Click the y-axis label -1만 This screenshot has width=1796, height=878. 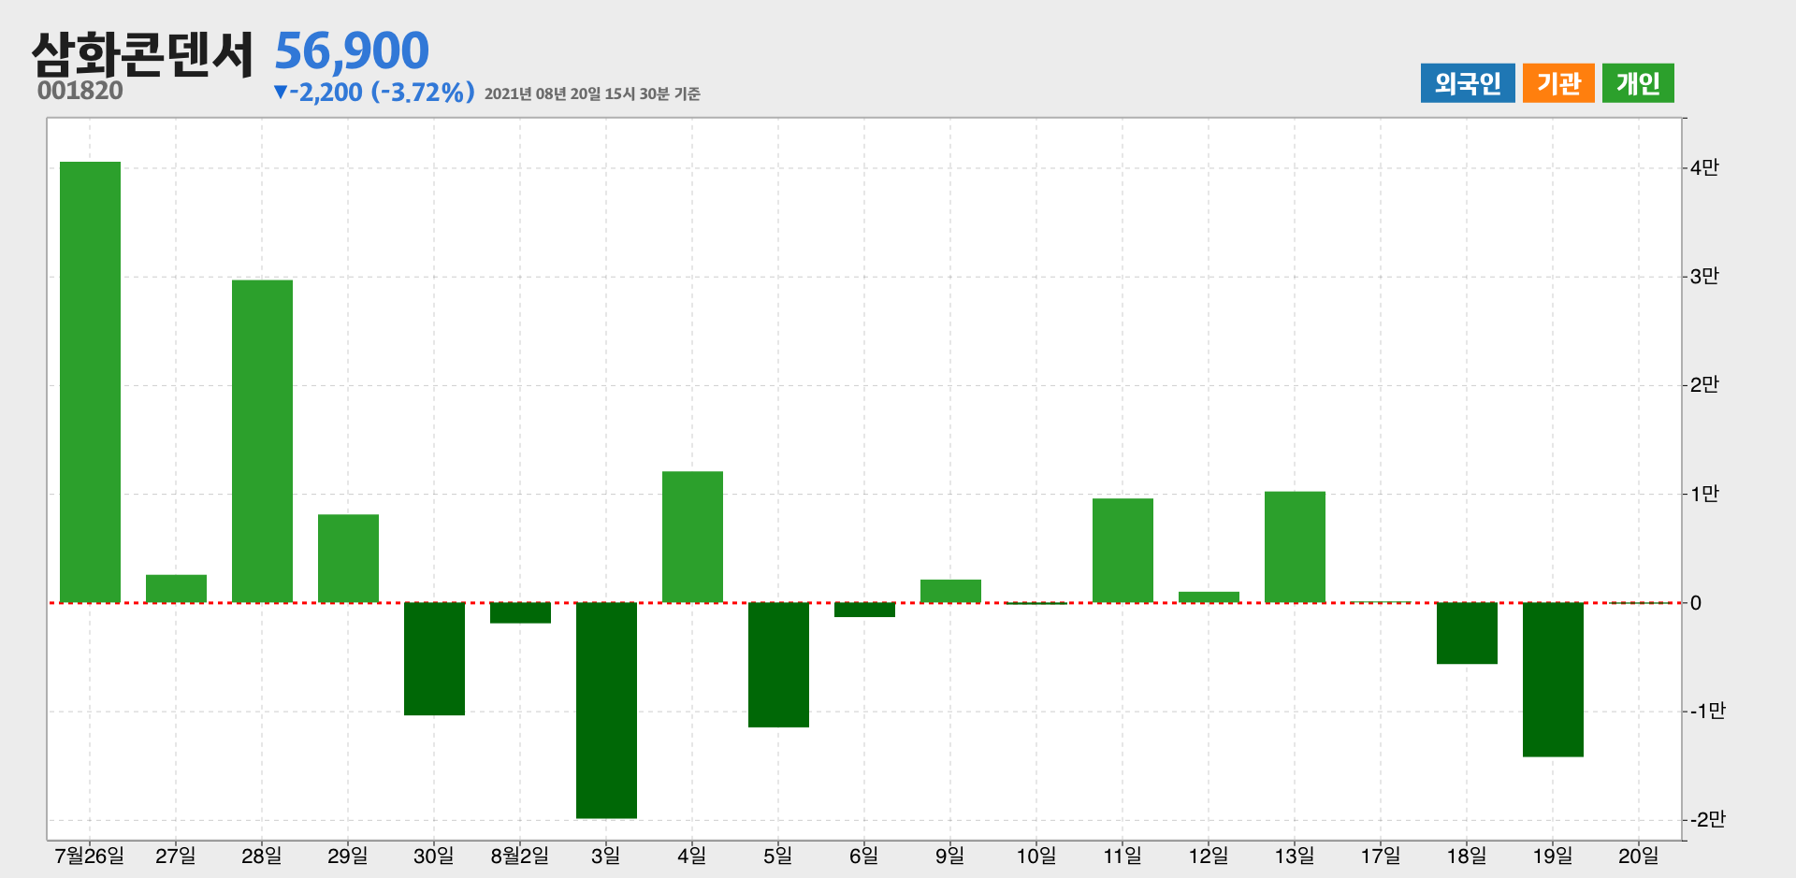pos(1708,711)
